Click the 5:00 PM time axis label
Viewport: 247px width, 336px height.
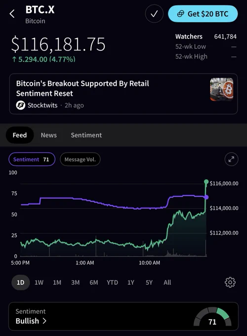pyautogui.click(x=20, y=263)
